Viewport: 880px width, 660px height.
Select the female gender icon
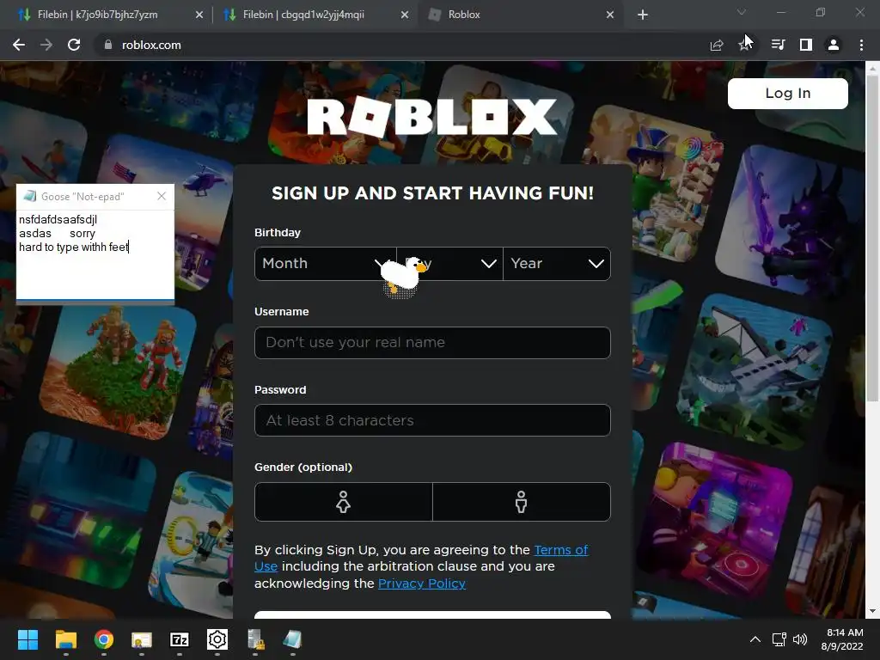tap(344, 502)
